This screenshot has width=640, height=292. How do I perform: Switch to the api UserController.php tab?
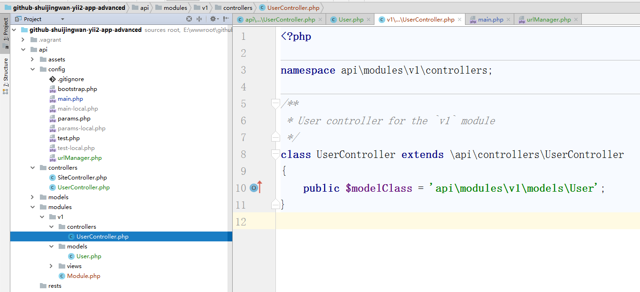tap(280, 20)
